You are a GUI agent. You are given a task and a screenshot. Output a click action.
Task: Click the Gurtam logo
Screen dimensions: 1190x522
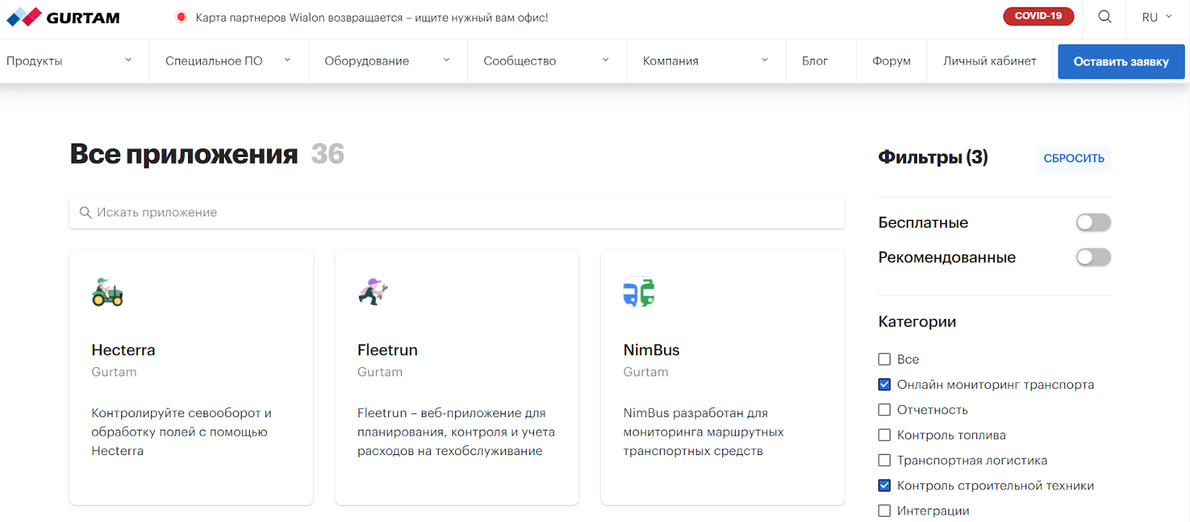click(63, 17)
